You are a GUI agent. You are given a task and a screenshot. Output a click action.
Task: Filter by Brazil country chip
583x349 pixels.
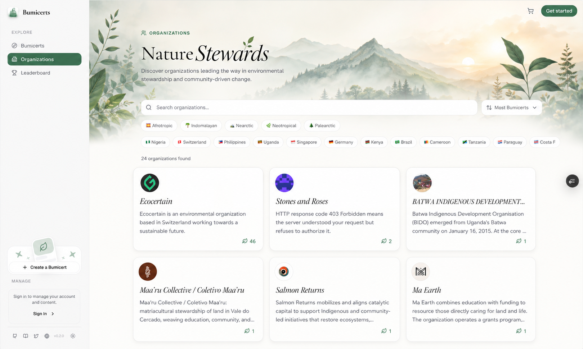point(404,142)
